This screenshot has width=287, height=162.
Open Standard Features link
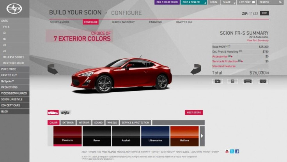(x=224, y=66)
